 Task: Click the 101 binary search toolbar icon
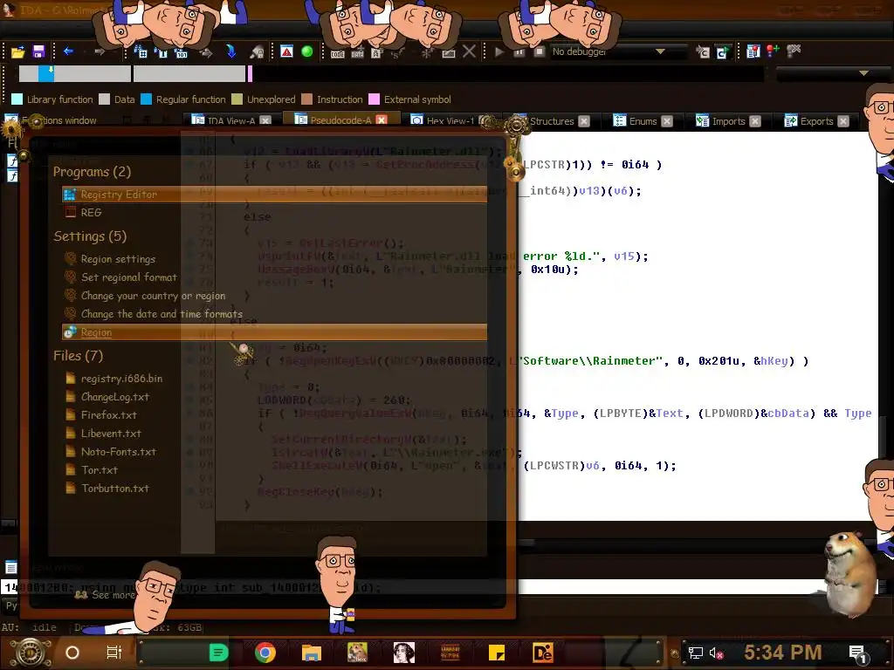182,53
